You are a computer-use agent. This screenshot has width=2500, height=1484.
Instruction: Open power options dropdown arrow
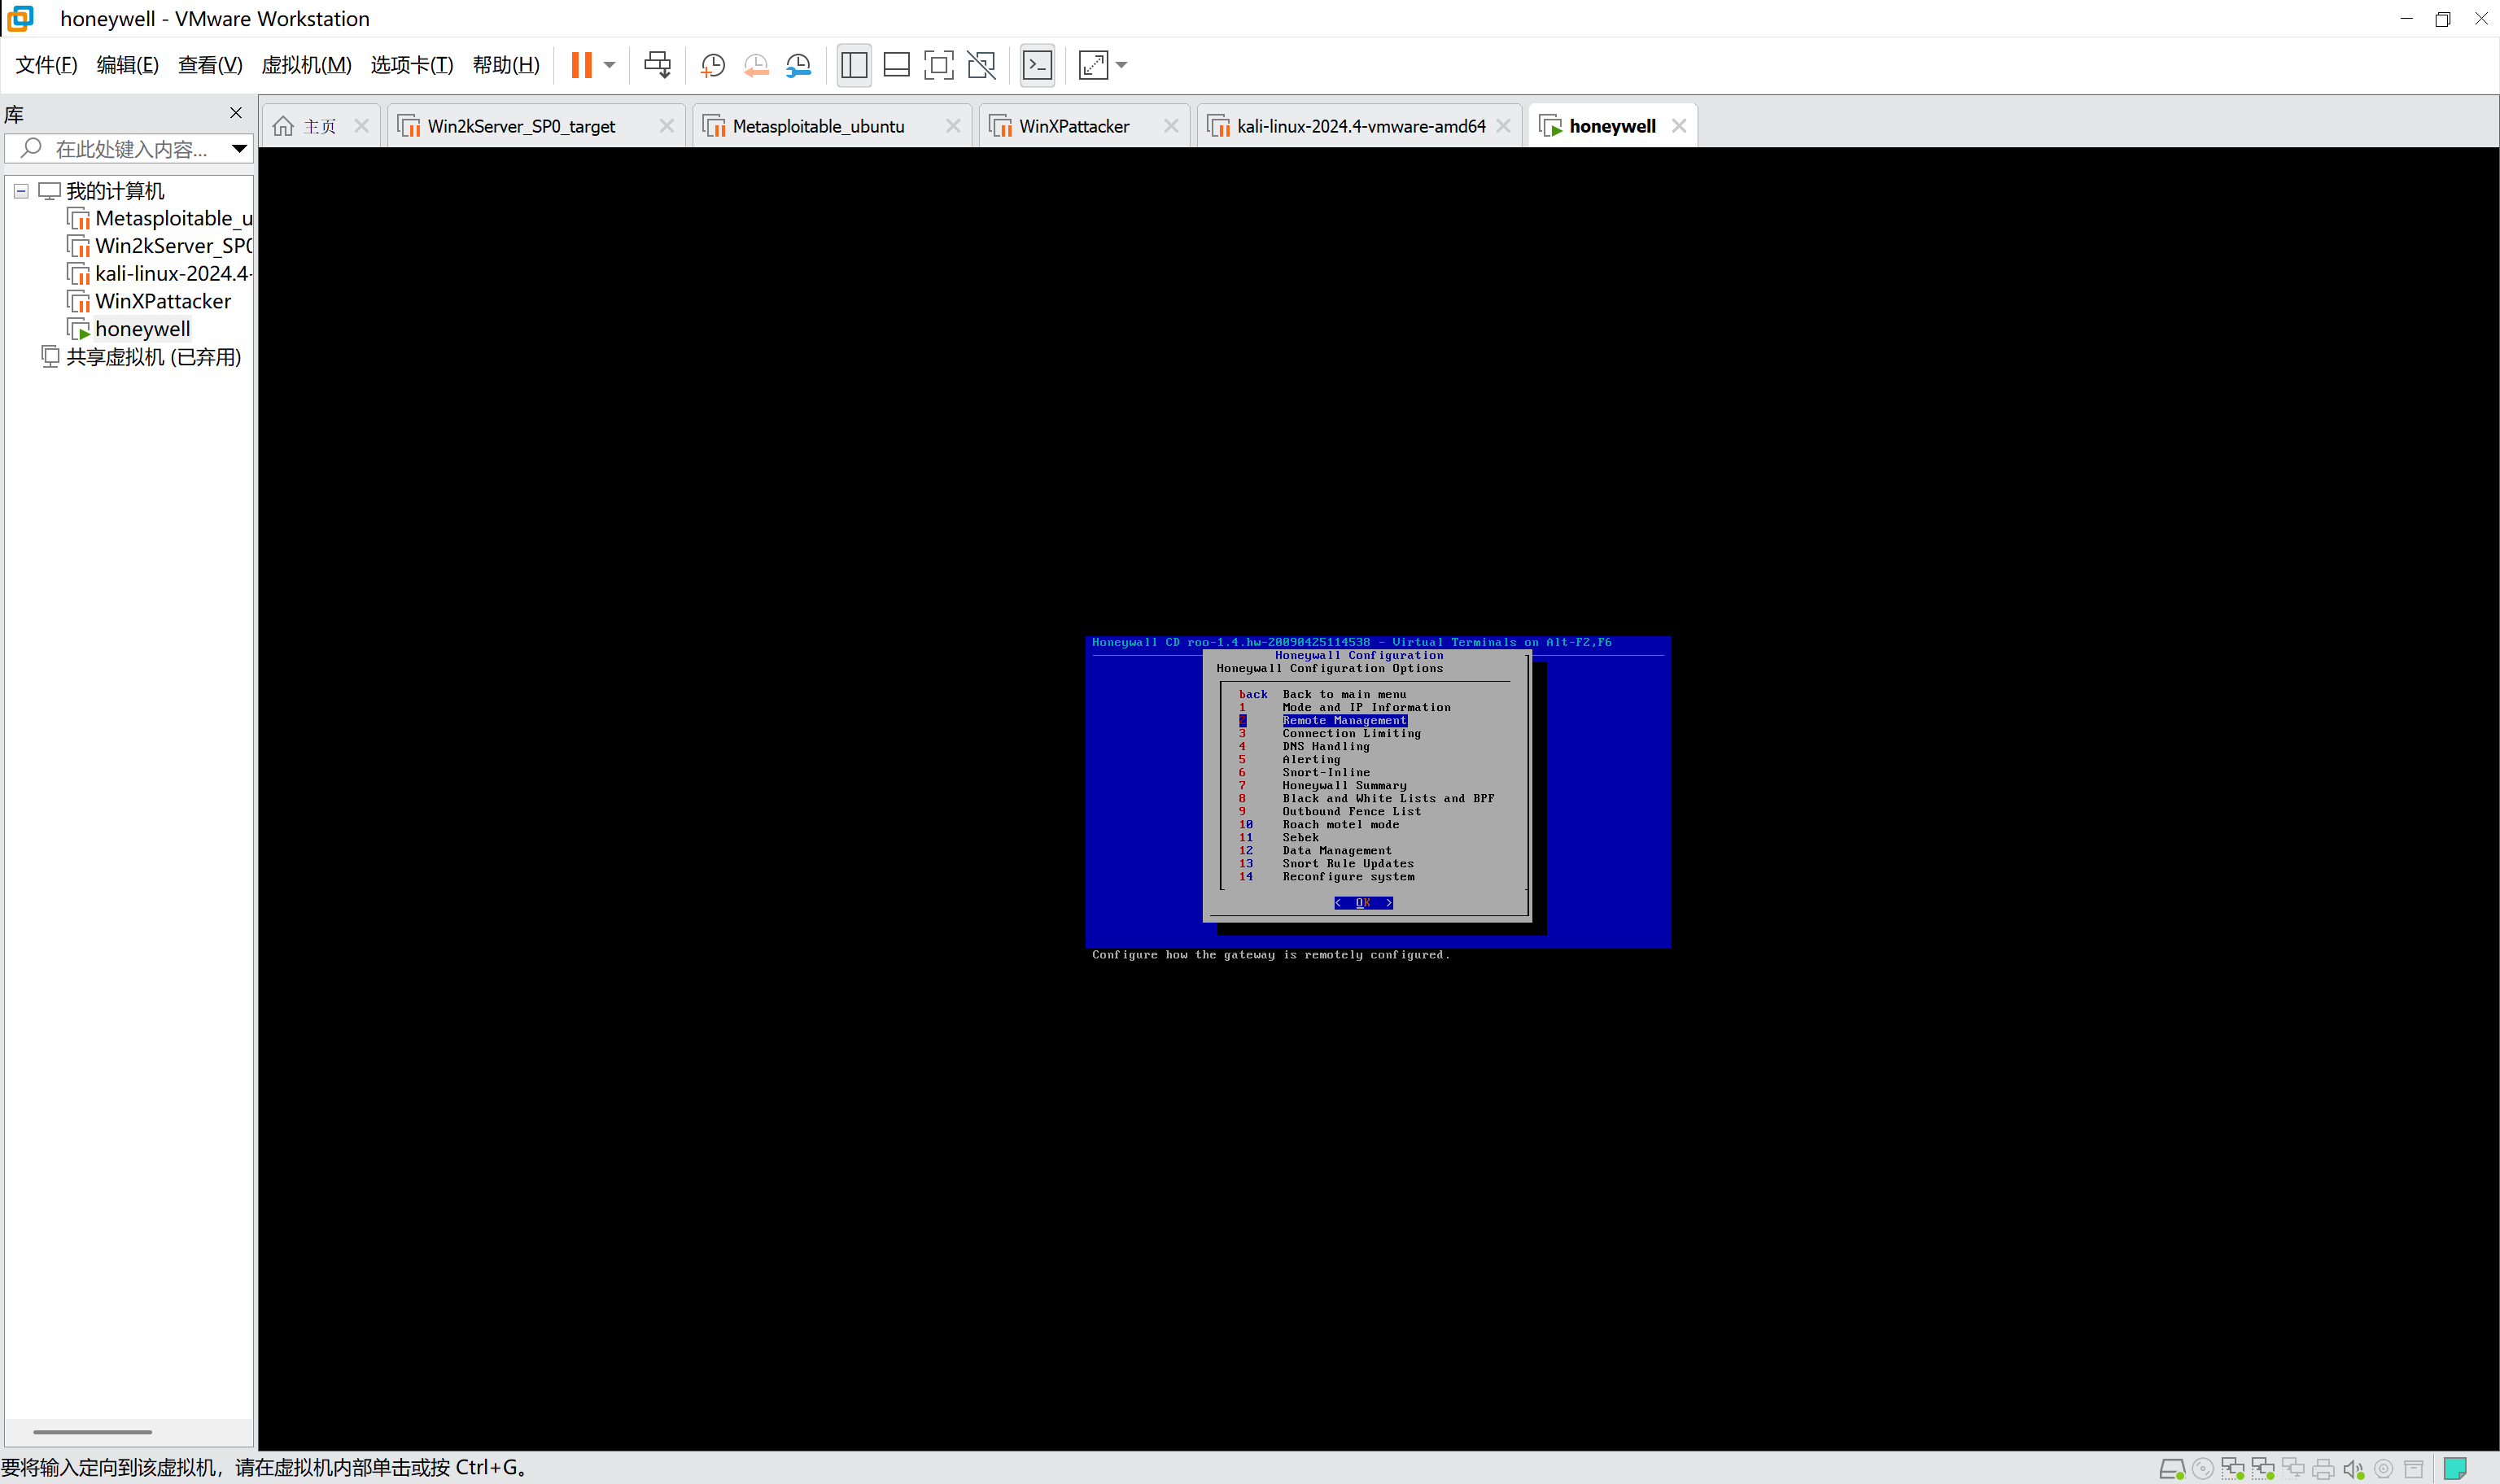609,65
